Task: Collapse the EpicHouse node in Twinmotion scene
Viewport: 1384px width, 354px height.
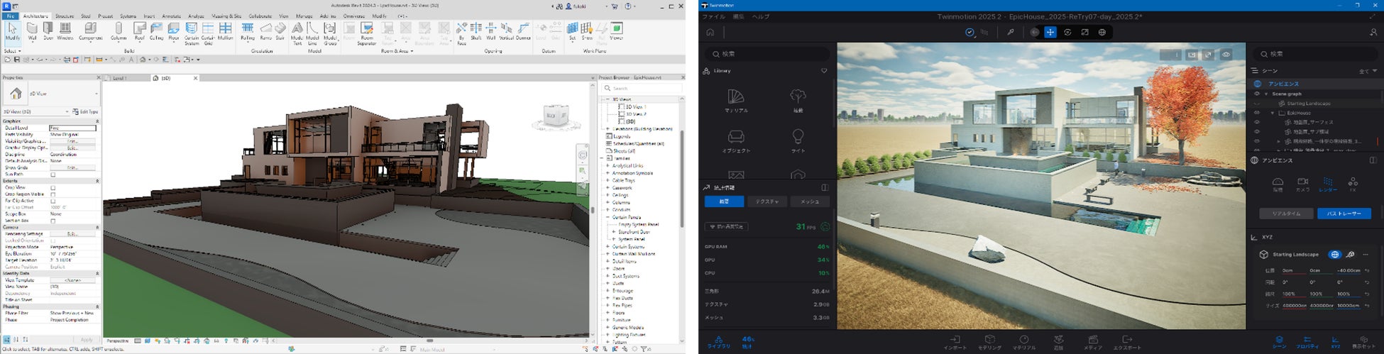Action: [1273, 113]
